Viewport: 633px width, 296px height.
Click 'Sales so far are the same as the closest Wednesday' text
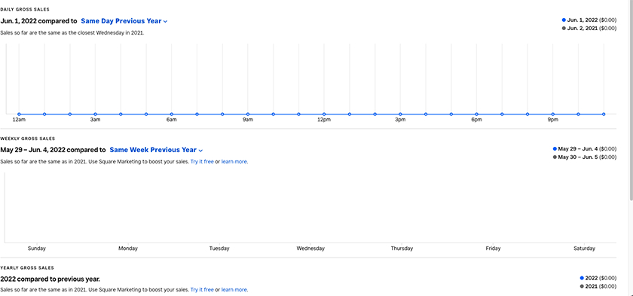pyautogui.click(x=72, y=33)
